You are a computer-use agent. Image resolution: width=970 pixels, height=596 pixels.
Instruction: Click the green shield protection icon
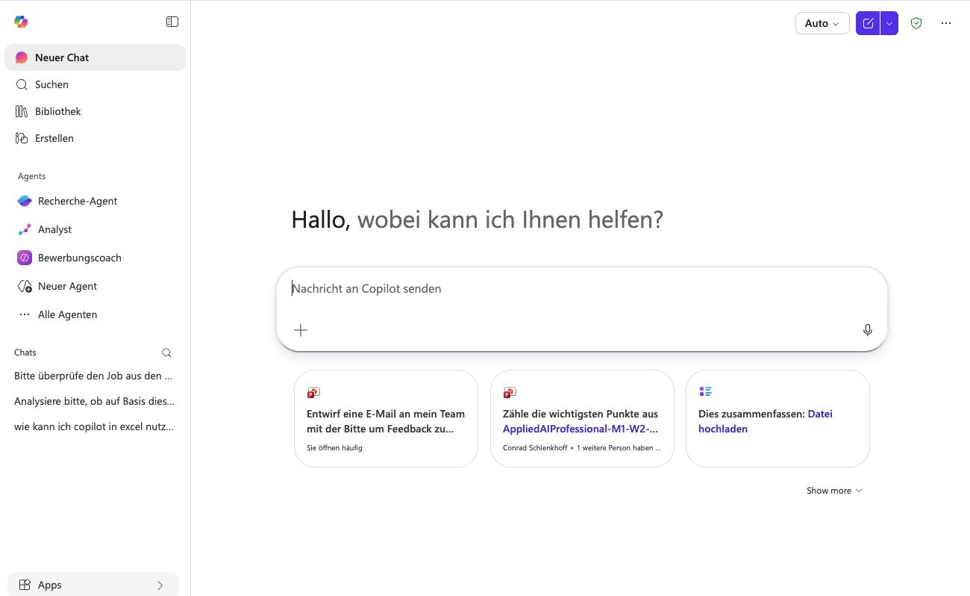coord(916,23)
